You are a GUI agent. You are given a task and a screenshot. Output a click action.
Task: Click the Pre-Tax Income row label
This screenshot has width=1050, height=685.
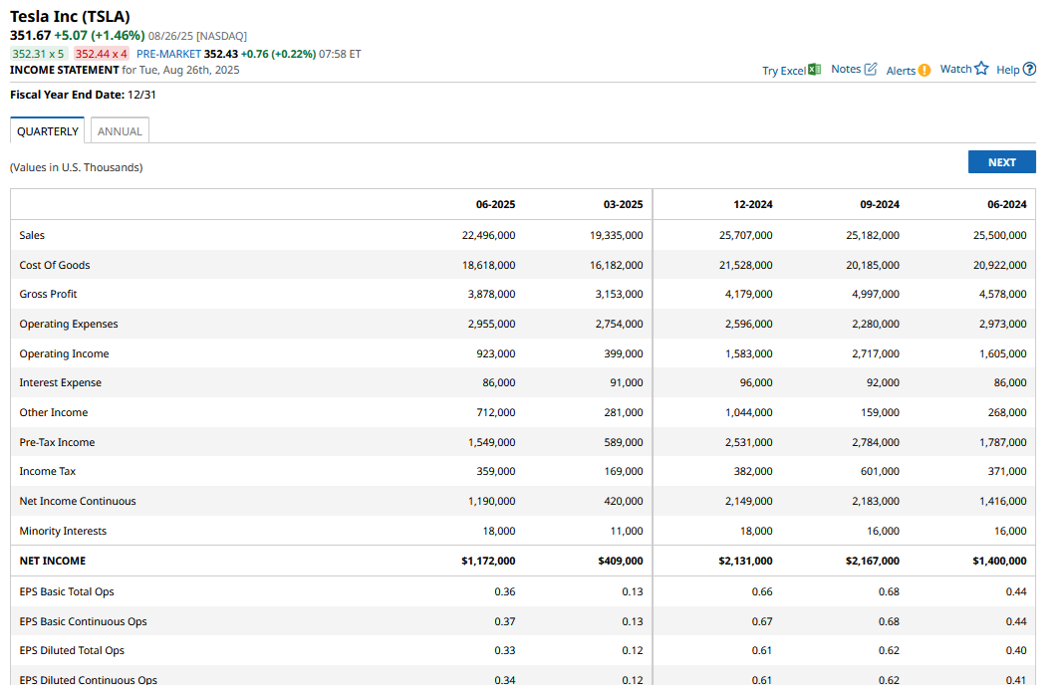click(x=57, y=442)
